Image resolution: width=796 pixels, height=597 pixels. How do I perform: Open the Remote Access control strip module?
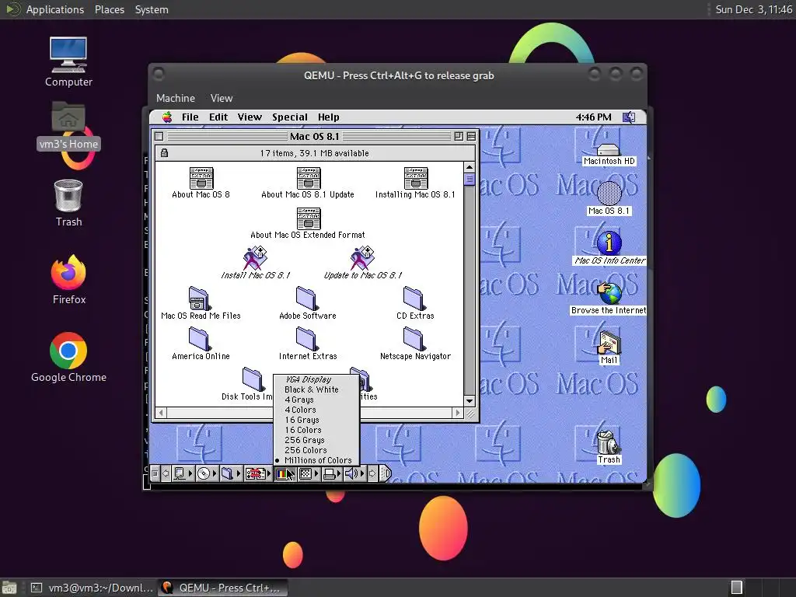[258, 473]
